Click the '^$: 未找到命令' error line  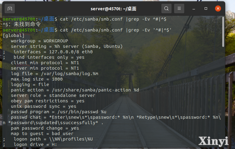22,24
